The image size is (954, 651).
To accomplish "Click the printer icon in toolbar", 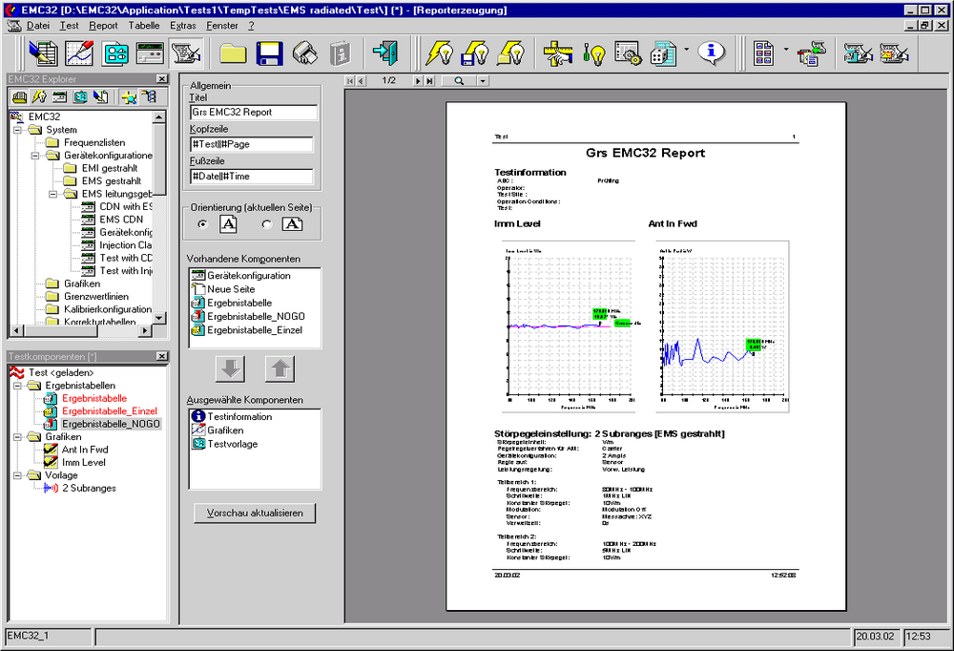I will click(305, 52).
